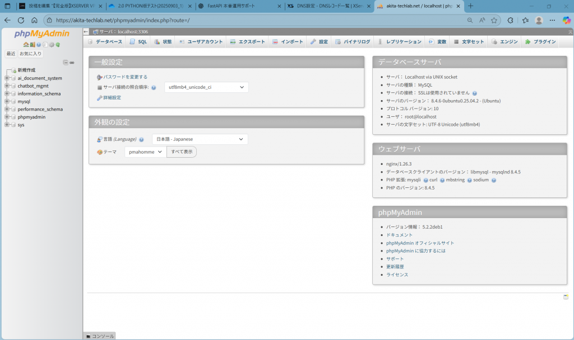Screen dimensions: 574x340
Task: Expand information_schema database node
Action: pyautogui.click(x=7, y=93)
